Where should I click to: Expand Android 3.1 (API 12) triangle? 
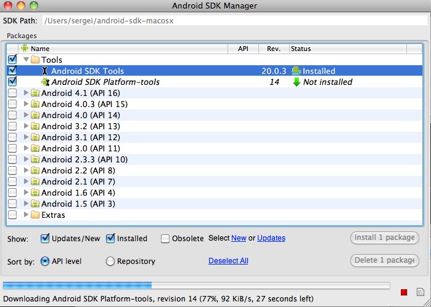[26, 137]
